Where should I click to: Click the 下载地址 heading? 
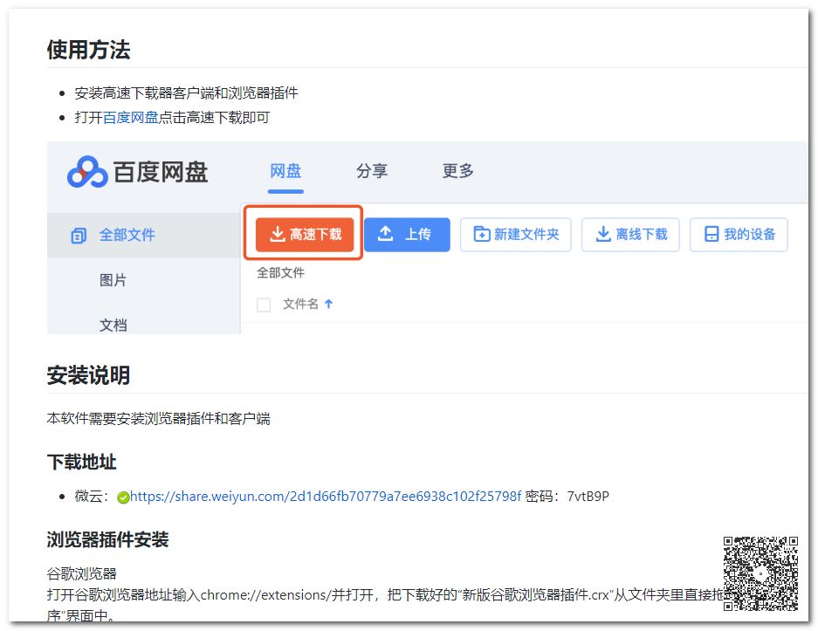[x=82, y=462]
